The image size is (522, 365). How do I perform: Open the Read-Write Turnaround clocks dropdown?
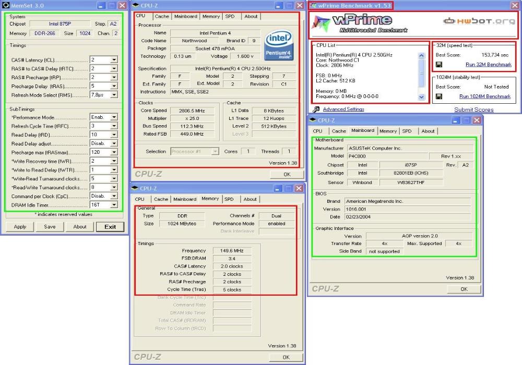point(114,187)
